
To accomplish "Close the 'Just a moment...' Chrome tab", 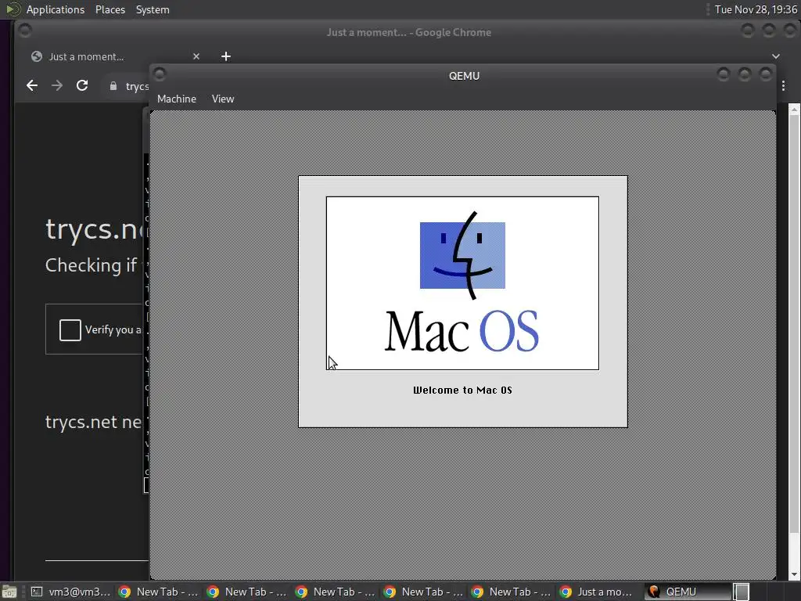I will (196, 56).
